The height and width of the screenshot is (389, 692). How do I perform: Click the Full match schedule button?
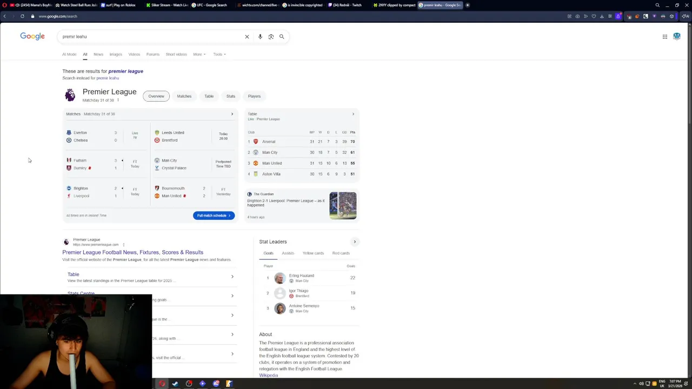[214, 216]
